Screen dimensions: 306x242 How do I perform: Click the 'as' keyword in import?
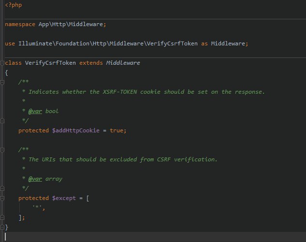(x=204, y=43)
